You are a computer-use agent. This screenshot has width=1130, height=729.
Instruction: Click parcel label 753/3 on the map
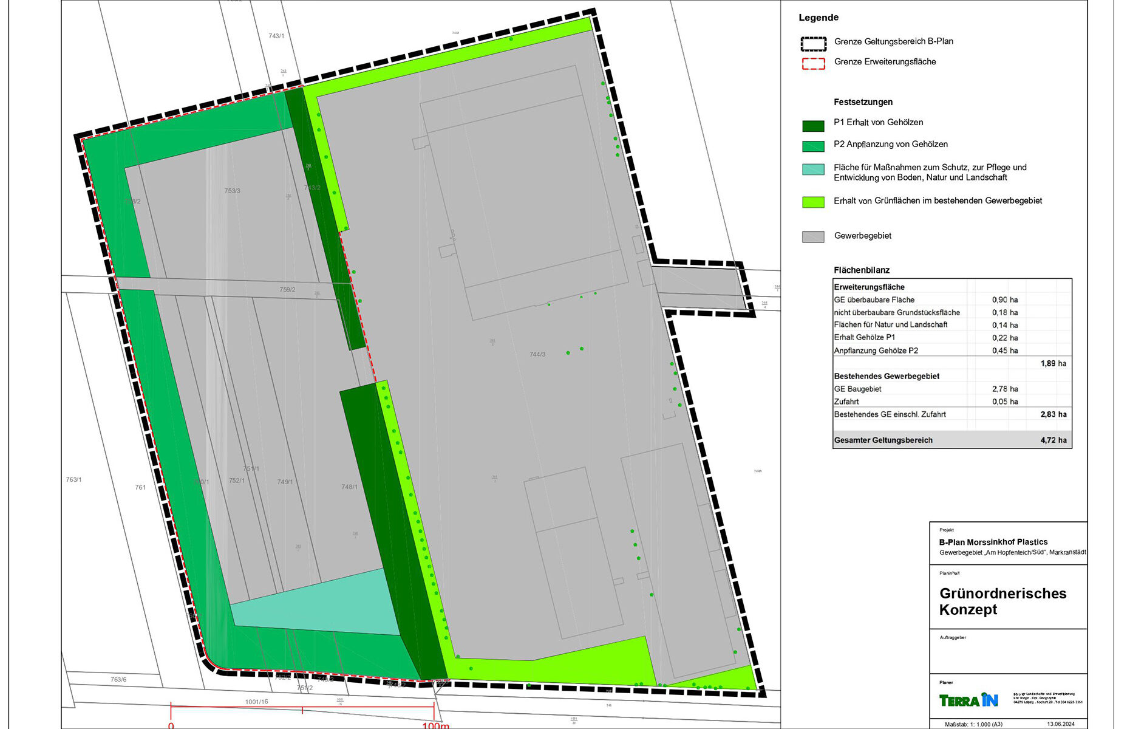point(232,191)
